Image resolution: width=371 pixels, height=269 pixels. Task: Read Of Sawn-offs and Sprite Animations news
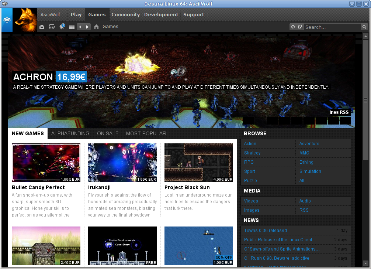pos(282,249)
